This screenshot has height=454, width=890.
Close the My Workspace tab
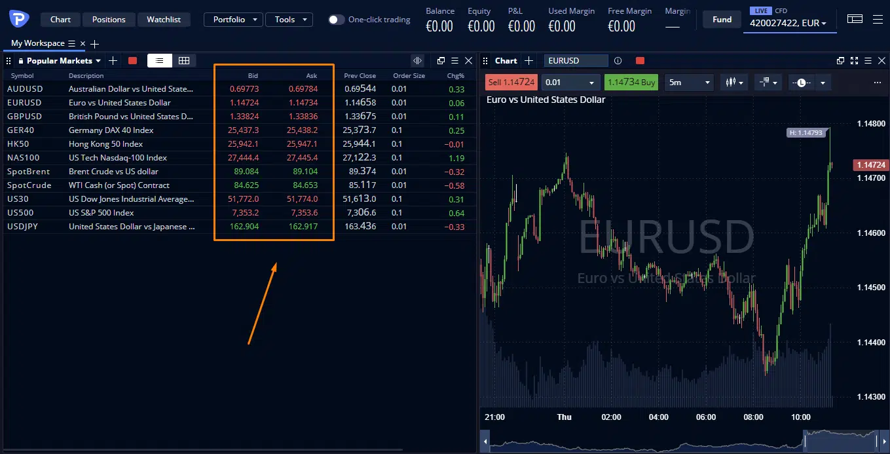coord(83,43)
